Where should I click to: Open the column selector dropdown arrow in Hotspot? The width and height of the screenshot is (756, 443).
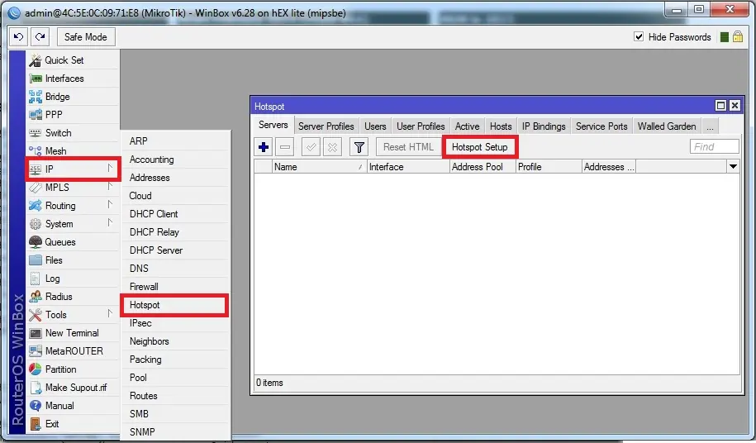733,167
